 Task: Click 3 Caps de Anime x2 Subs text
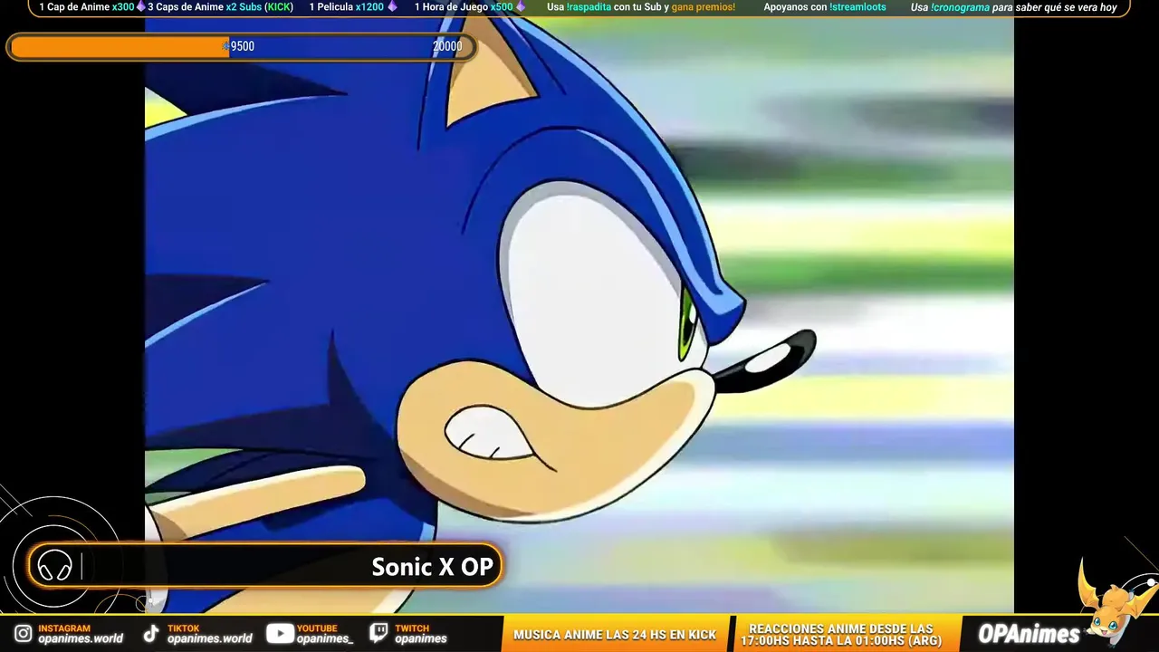point(205,7)
